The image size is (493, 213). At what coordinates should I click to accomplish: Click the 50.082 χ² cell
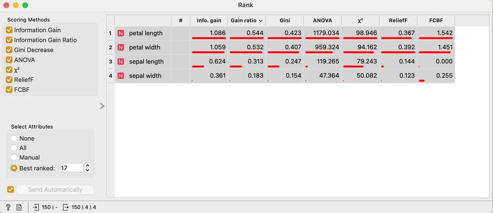(x=360, y=76)
